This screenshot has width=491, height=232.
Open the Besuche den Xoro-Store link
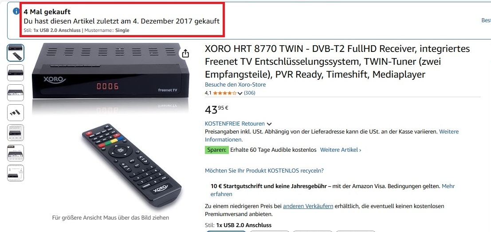[x=235, y=85]
